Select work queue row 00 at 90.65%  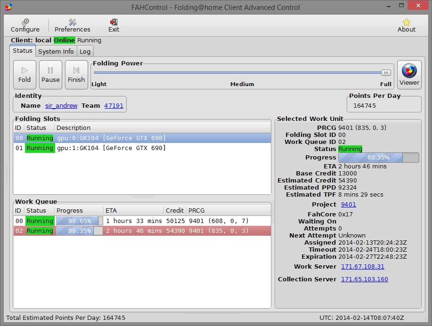142,221
